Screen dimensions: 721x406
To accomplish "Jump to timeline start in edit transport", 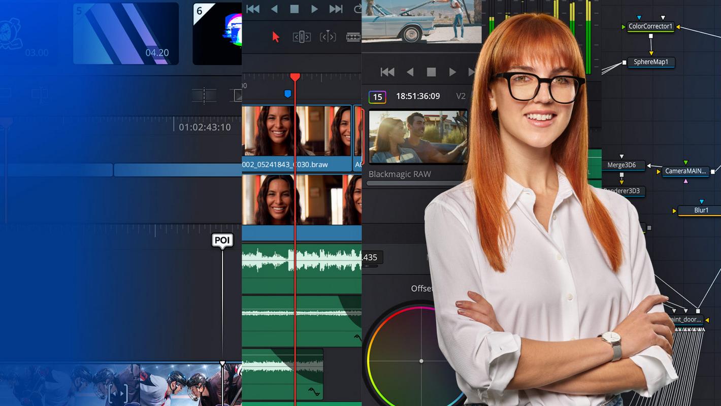I will point(252,9).
